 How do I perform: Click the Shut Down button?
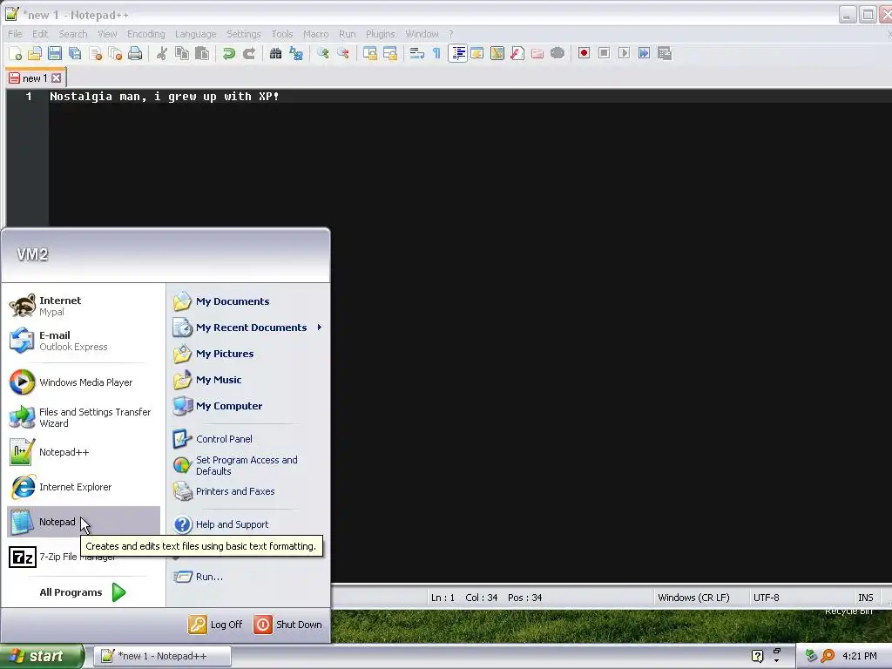(x=287, y=625)
